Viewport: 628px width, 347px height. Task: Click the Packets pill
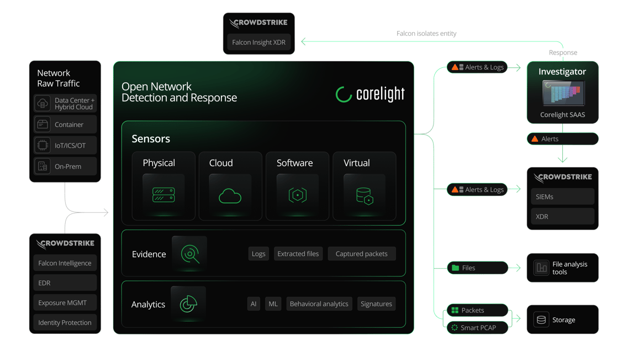coord(477,310)
